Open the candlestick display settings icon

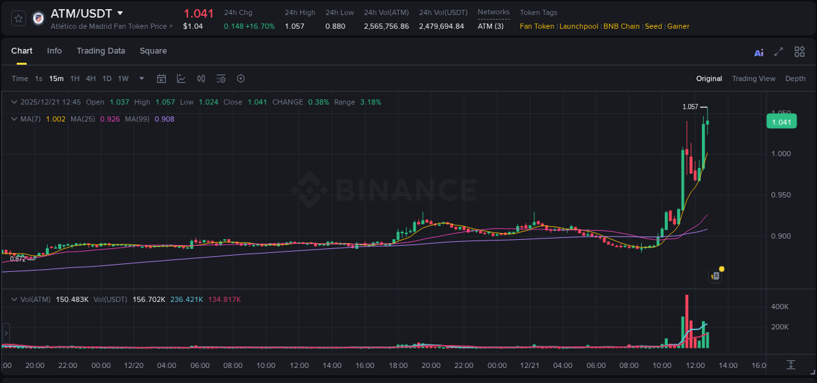(x=201, y=78)
